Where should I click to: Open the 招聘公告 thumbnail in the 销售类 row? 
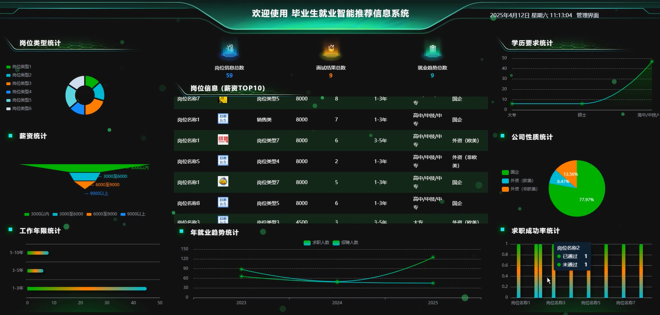pyautogui.click(x=223, y=119)
